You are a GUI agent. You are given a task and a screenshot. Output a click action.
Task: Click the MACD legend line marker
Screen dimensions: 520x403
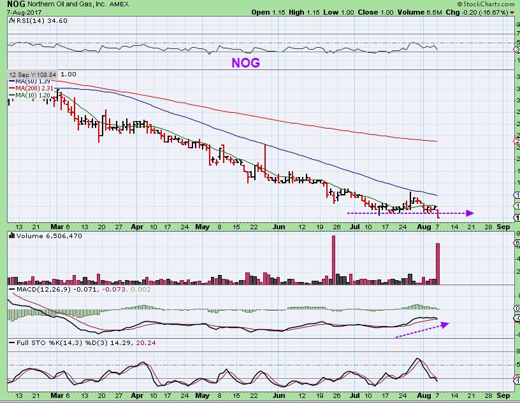coord(12,289)
